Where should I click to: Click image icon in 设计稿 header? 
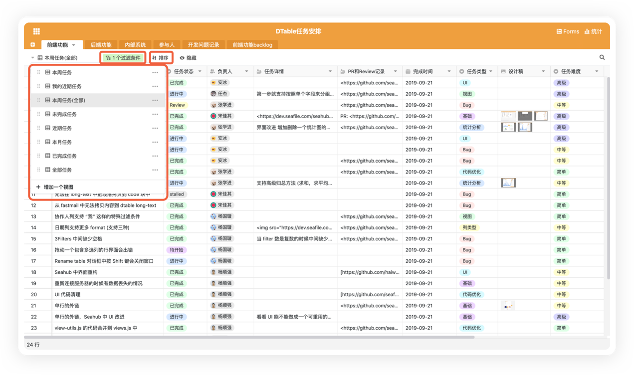pyautogui.click(x=503, y=71)
